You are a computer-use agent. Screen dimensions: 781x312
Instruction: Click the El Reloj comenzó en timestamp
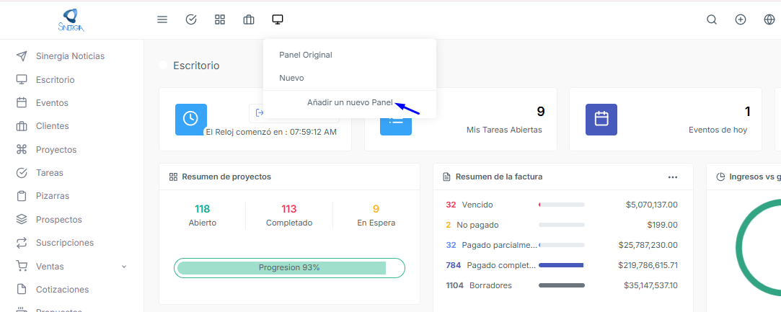271,133
